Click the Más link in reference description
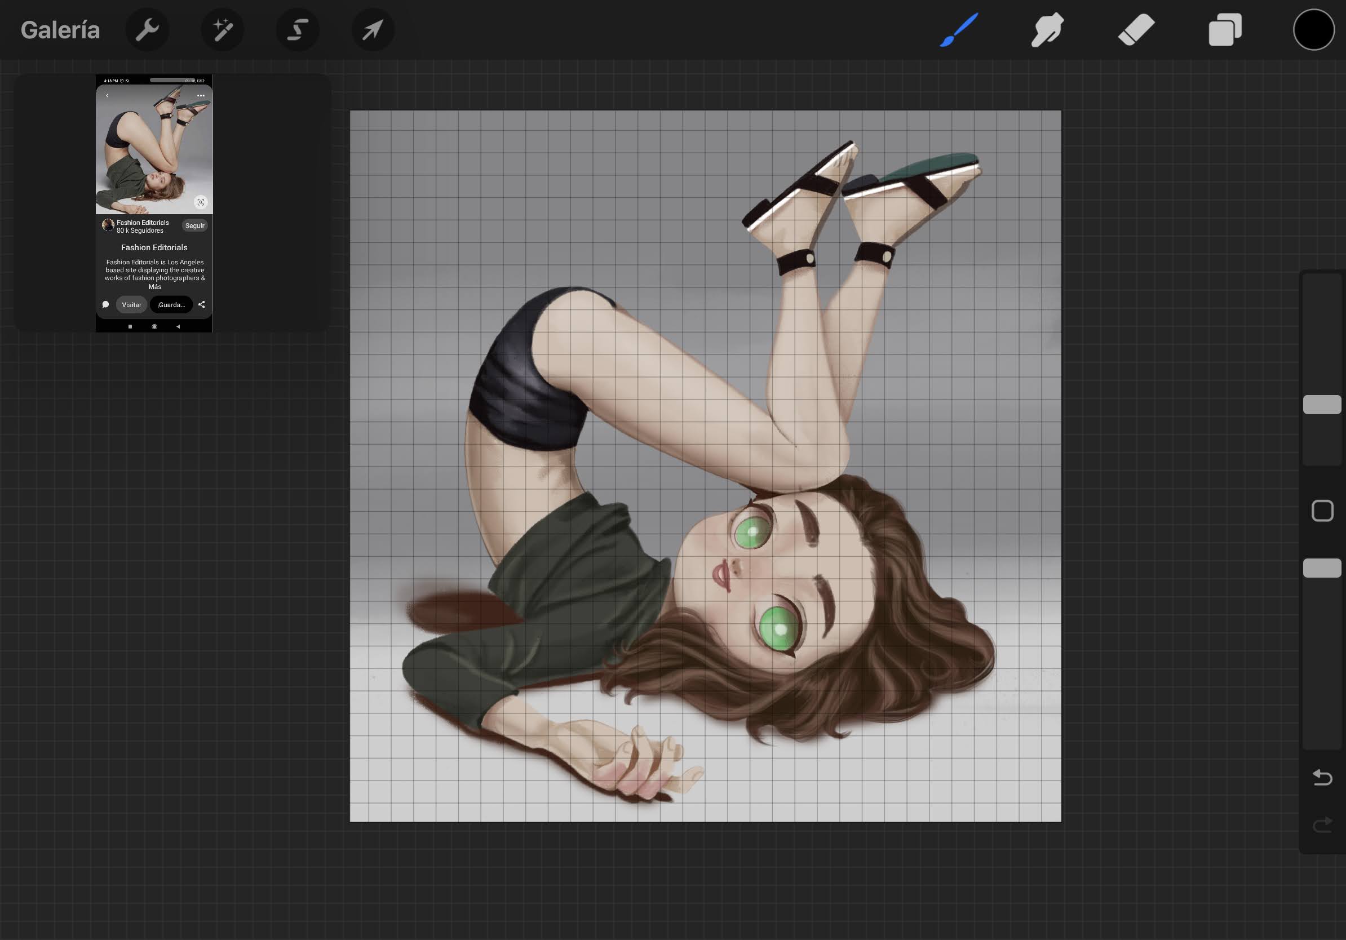This screenshot has width=1346, height=940. 155,287
